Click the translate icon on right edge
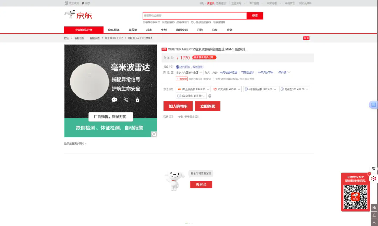 373,169
